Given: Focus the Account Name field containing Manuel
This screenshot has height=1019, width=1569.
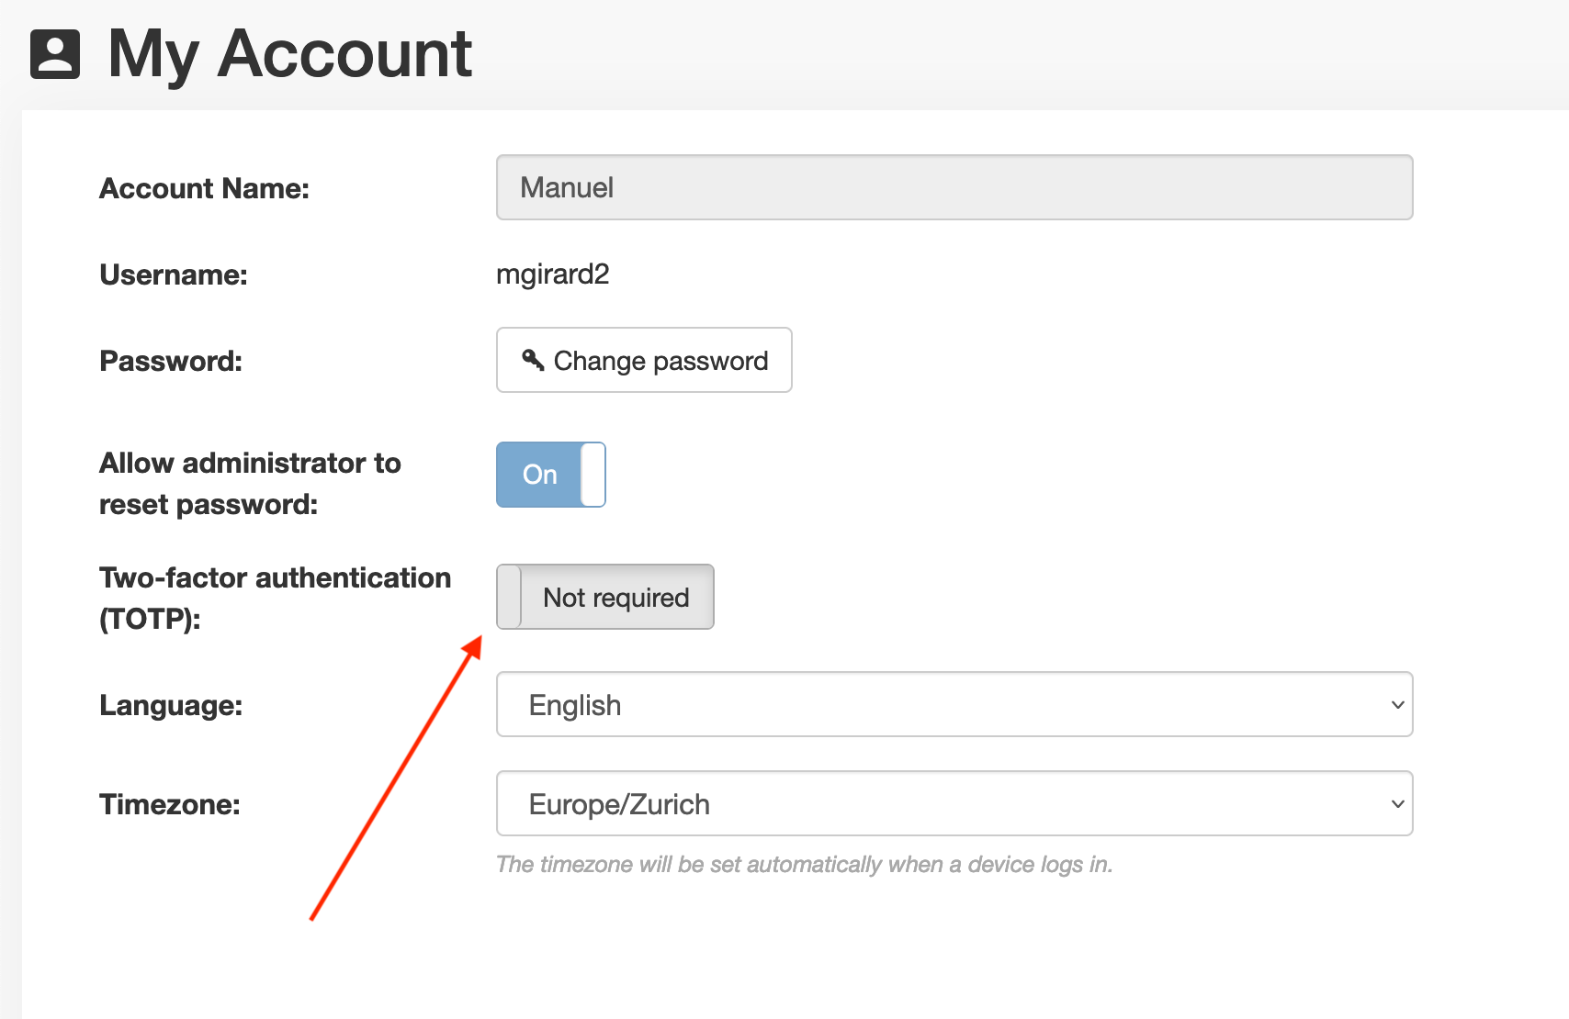Looking at the screenshot, I should [954, 188].
